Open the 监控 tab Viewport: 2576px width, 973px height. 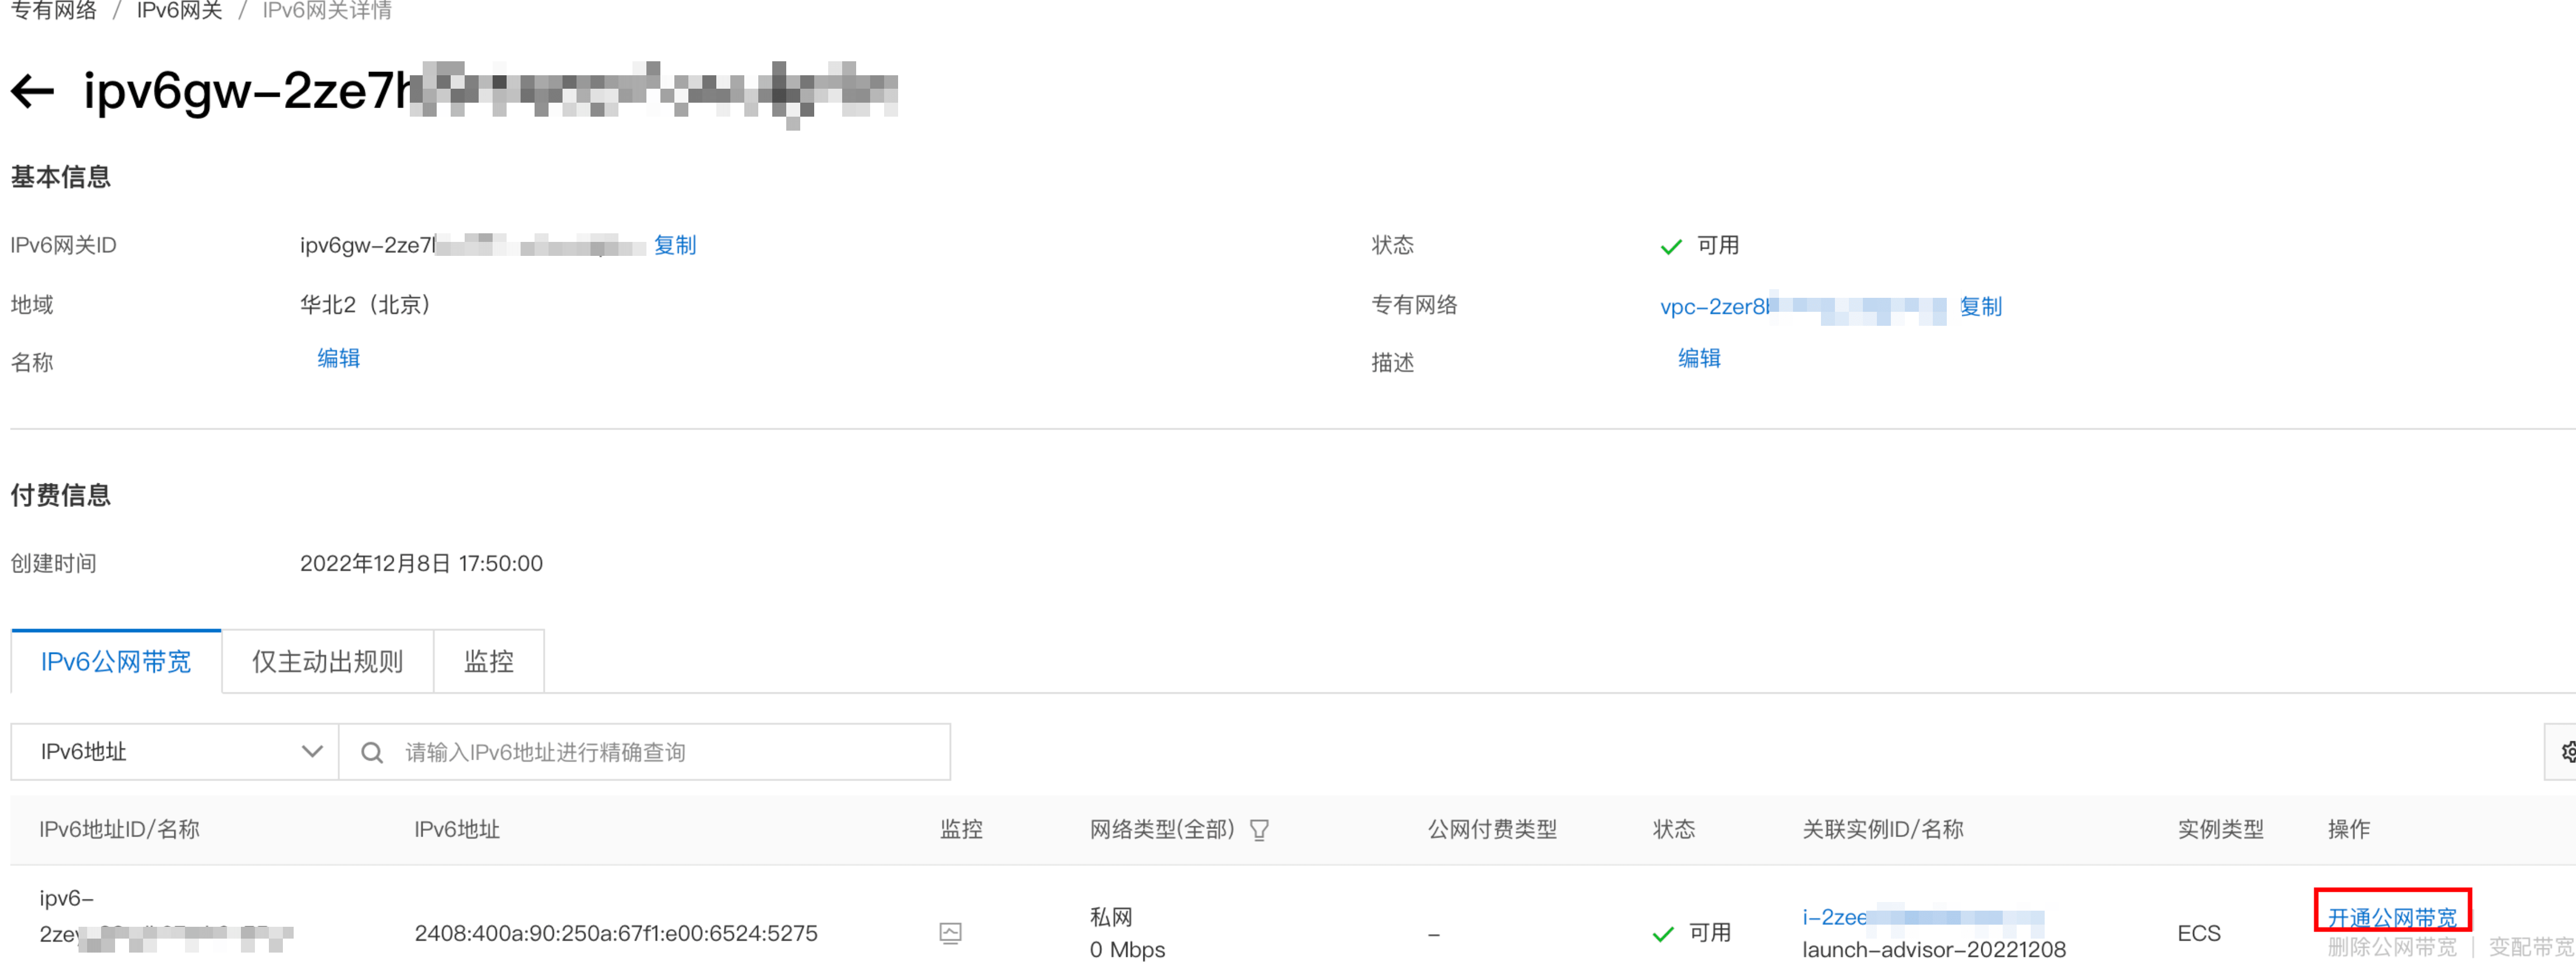488,661
